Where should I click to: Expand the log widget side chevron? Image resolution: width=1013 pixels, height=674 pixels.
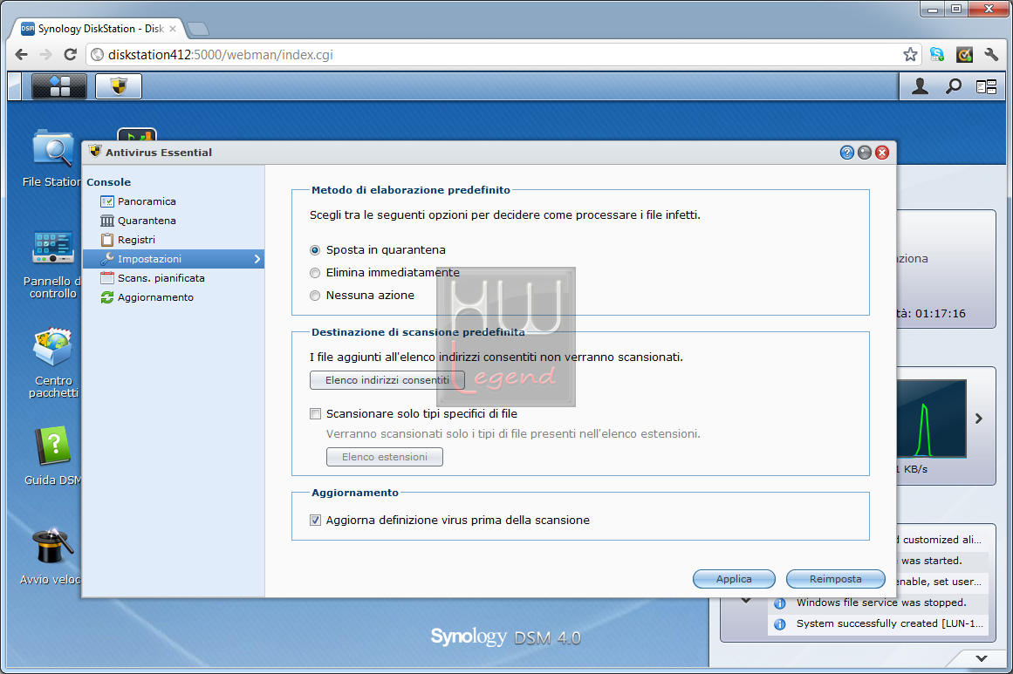pos(746,601)
